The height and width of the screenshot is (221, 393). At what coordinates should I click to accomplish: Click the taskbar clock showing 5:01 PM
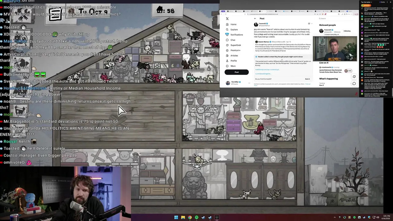[x=386, y=218]
